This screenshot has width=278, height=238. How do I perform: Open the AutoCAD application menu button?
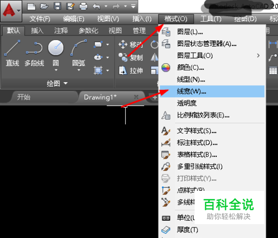tap(11, 11)
